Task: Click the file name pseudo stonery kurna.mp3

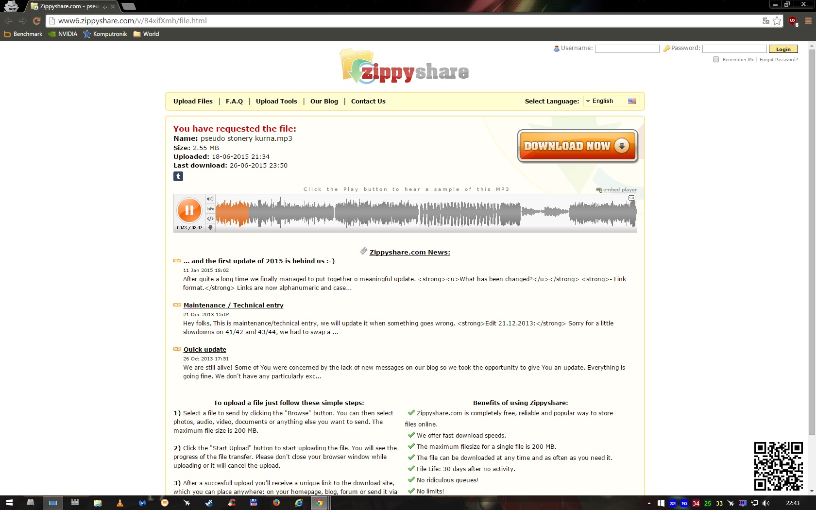Action: tap(246, 138)
